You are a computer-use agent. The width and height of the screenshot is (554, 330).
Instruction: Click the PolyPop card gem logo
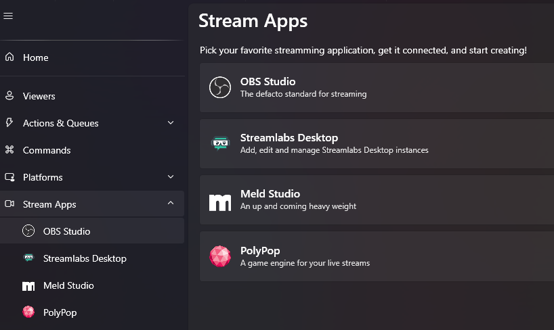point(219,256)
